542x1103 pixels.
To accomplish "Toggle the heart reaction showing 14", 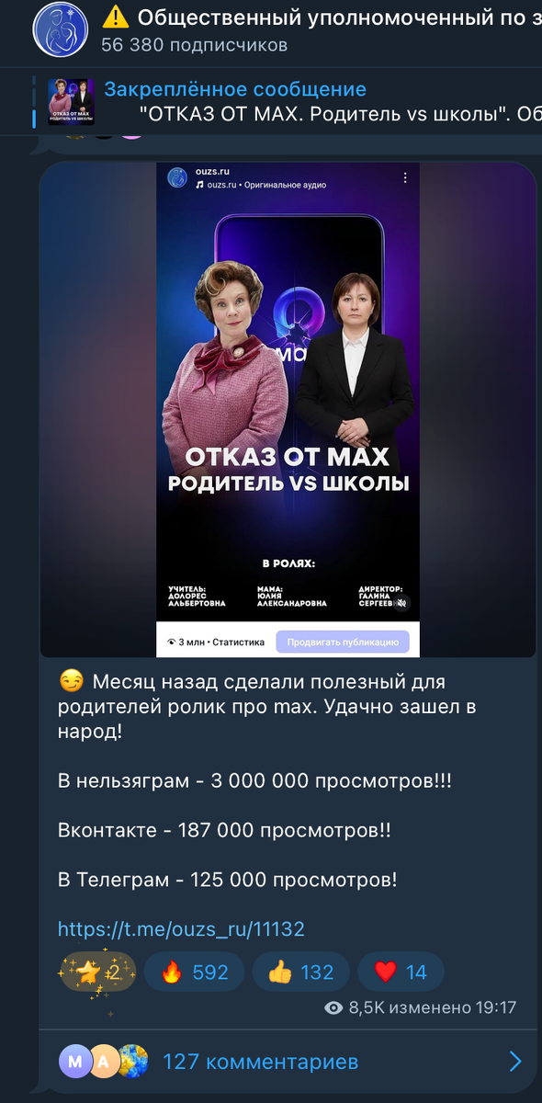I will click(401, 972).
